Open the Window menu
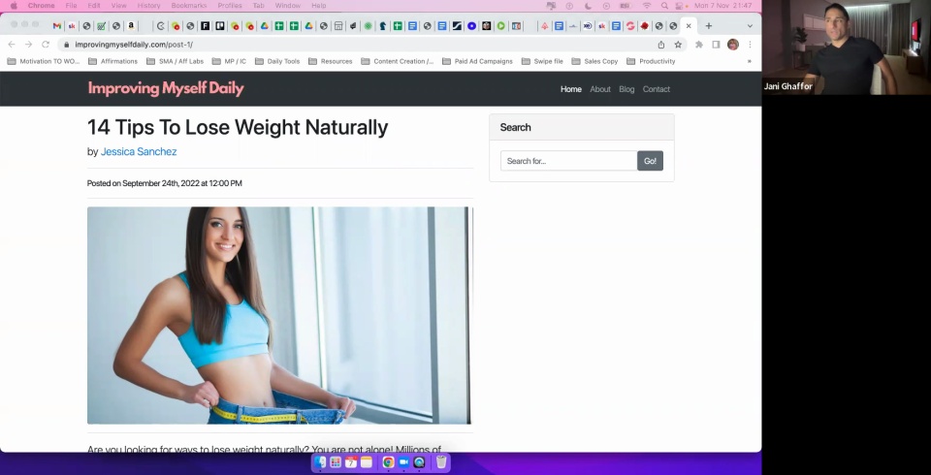The image size is (931, 475). coord(287,6)
